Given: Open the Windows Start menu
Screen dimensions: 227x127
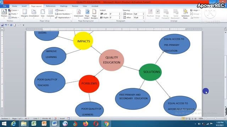Looking at the screenshot, I should 4,124.
